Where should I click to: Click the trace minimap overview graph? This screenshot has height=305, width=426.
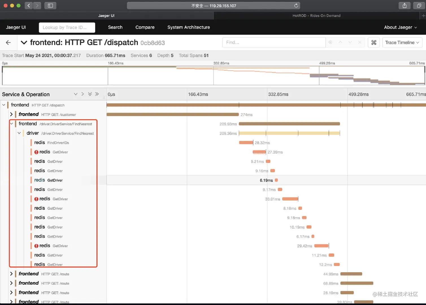click(x=213, y=75)
